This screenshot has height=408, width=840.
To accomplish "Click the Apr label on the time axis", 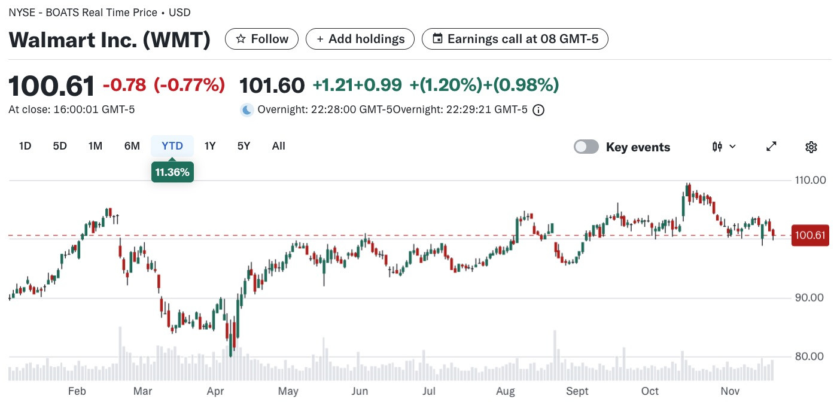I will [x=215, y=391].
